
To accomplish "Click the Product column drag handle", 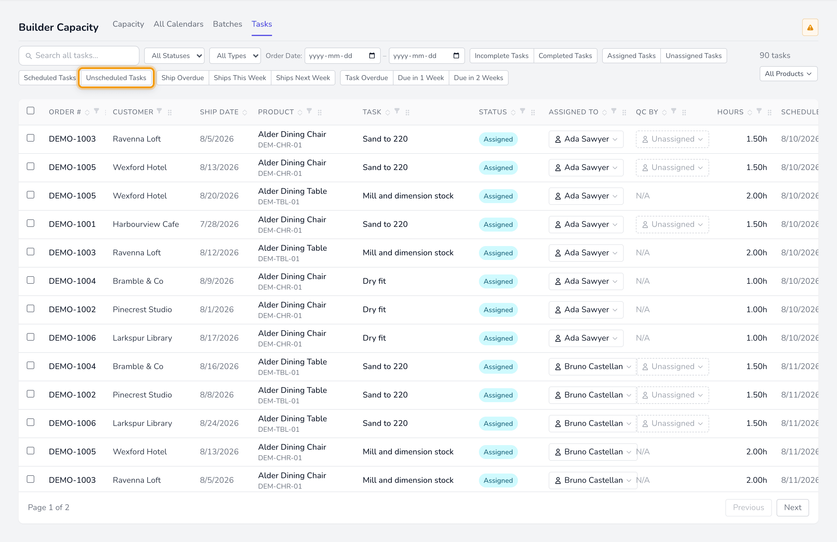I will pyautogui.click(x=320, y=112).
